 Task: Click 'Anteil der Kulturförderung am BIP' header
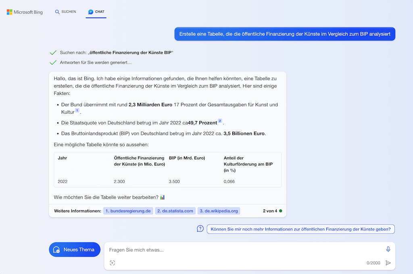248,164
